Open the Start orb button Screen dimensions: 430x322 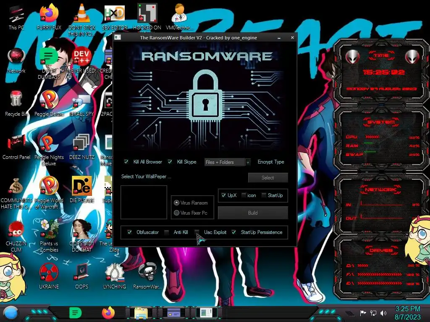[10, 313]
